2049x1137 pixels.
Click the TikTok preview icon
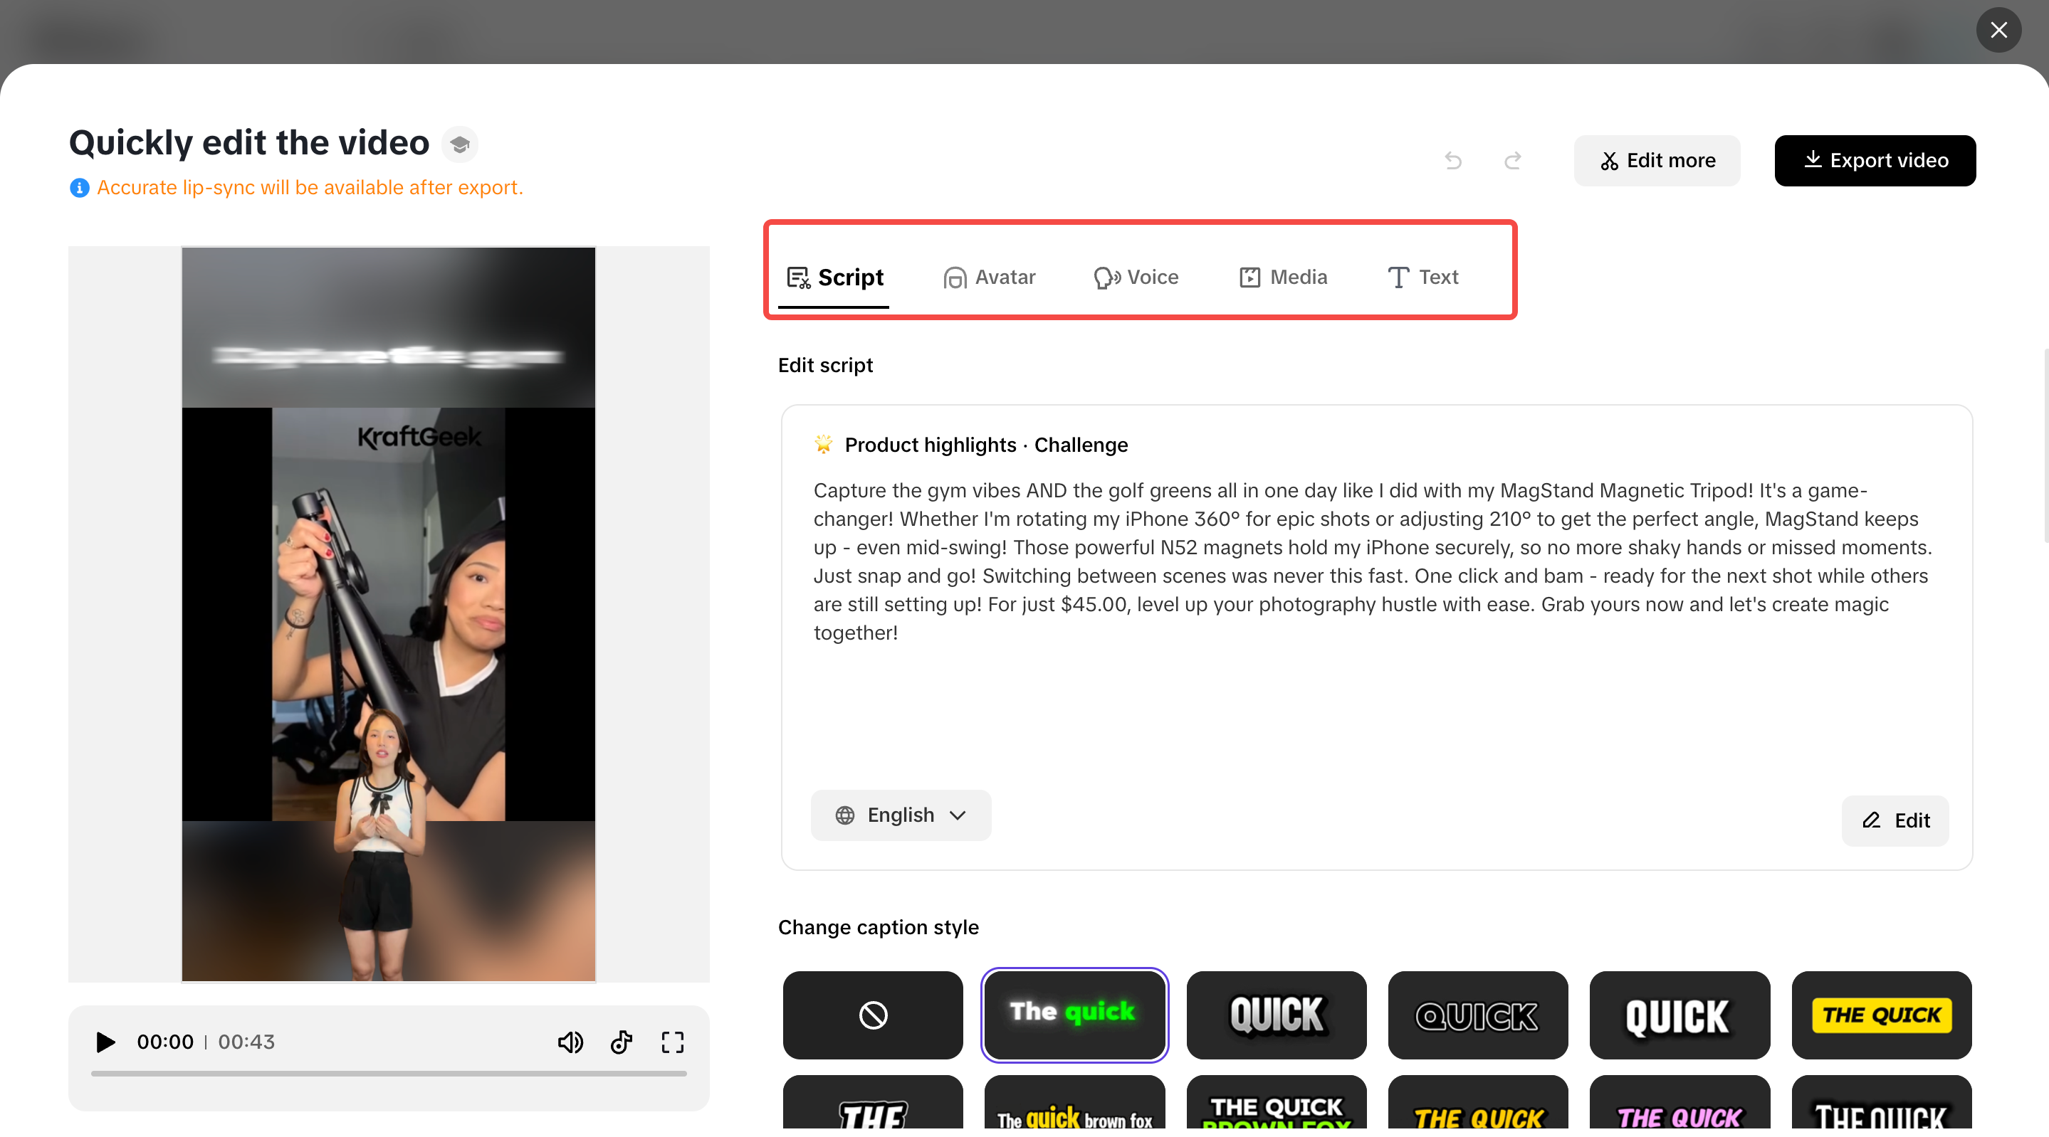coord(622,1042)
